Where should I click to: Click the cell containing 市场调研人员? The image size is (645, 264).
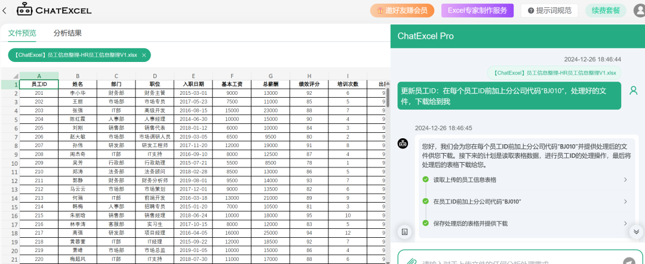(155, 136)
